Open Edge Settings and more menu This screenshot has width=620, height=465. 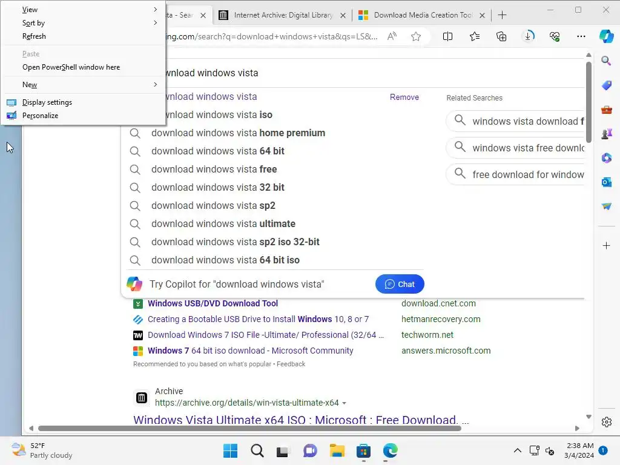(x=581, y=36)
